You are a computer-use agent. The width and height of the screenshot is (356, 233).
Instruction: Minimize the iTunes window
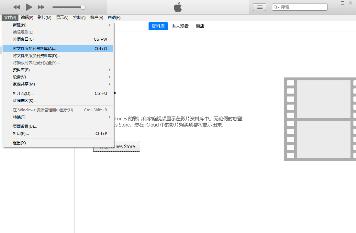click(334, 3)
